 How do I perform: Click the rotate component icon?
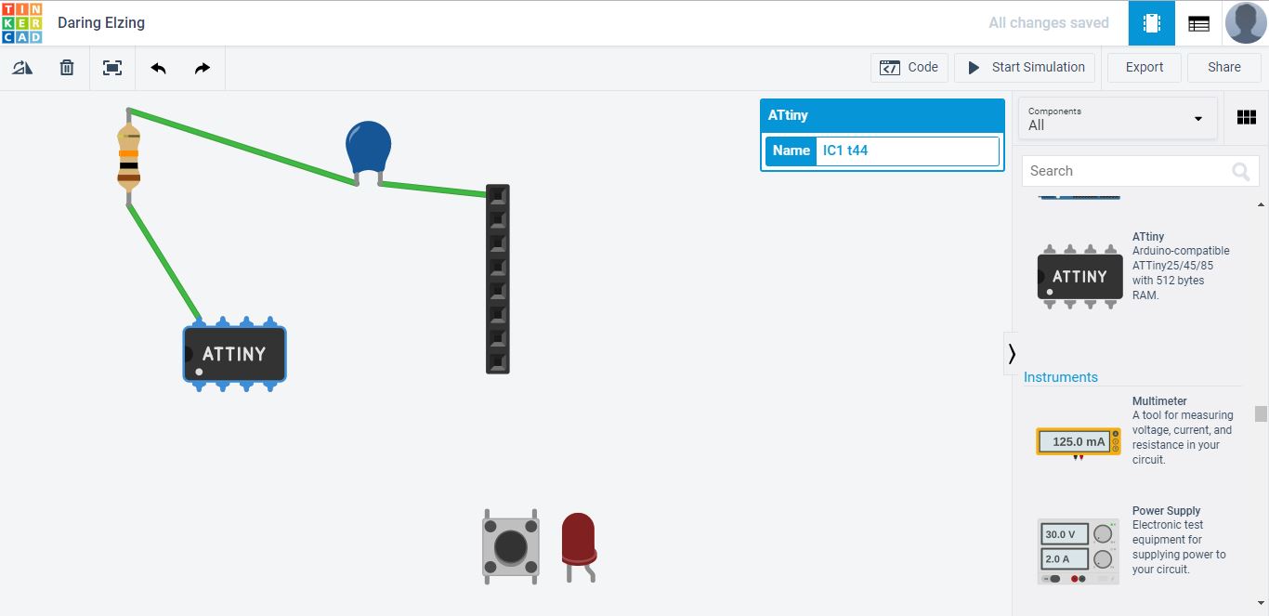tap(22, 68)
